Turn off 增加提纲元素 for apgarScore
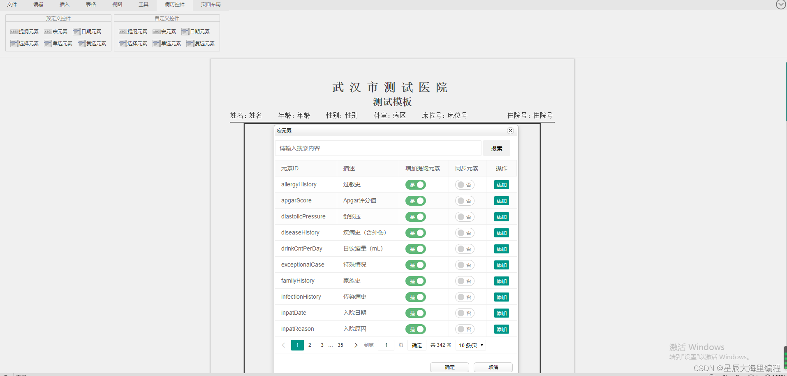The image size is (787, 376). point(416,201)
